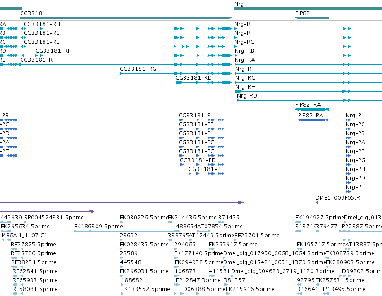Open protein CG33181-PC
This screenshot has height=296, width=382.
[196, 142]
